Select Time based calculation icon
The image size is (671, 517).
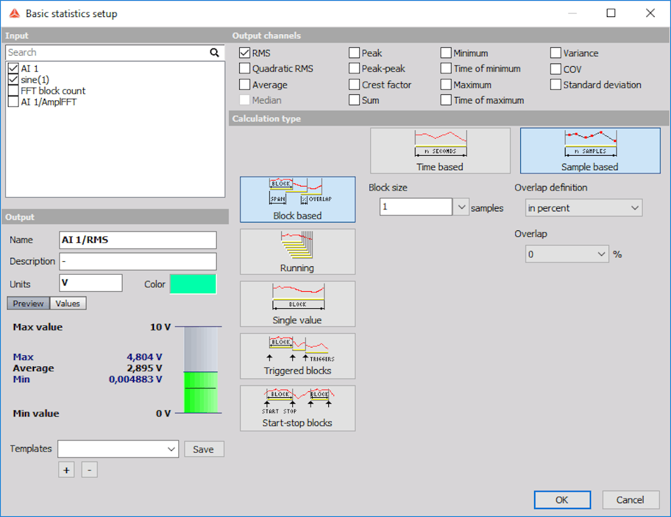pyautogui.click(x=440, y=151)
